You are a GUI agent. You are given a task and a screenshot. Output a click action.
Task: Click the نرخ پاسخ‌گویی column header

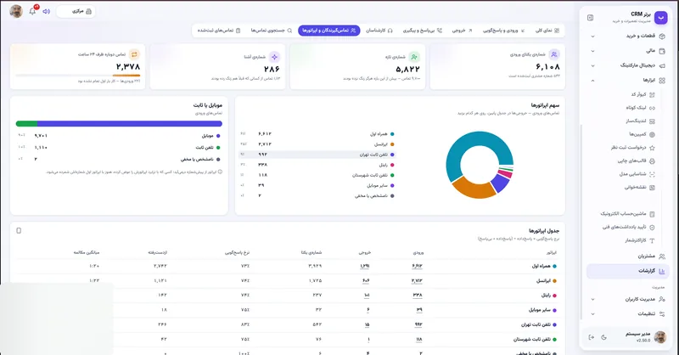pos(238,252)
